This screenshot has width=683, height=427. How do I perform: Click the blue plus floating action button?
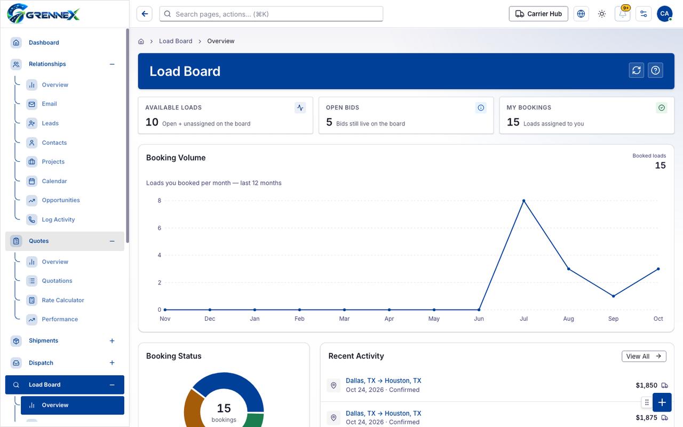tap(662, 402)
